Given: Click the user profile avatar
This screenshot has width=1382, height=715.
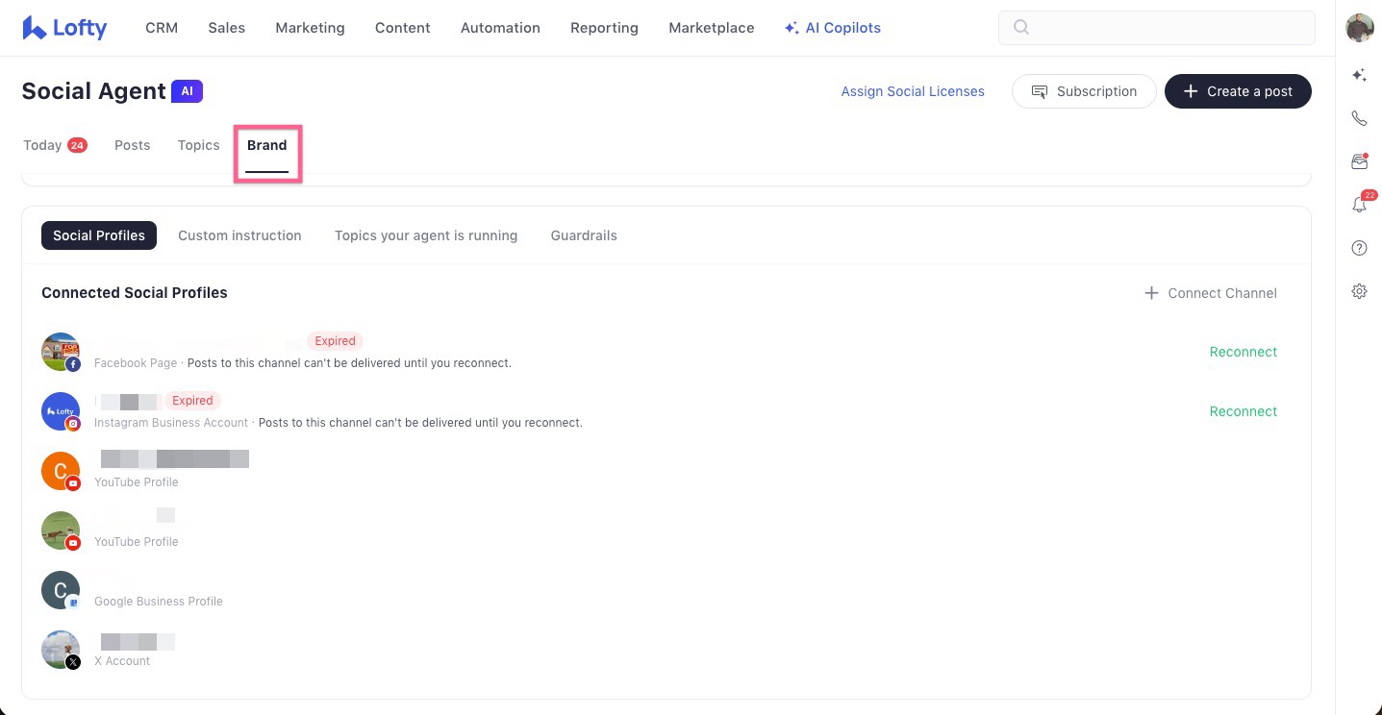Looking at the screenshot, I should (1359, 28).
